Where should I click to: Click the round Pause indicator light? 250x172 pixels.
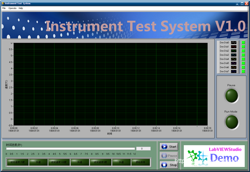point(232,96)
